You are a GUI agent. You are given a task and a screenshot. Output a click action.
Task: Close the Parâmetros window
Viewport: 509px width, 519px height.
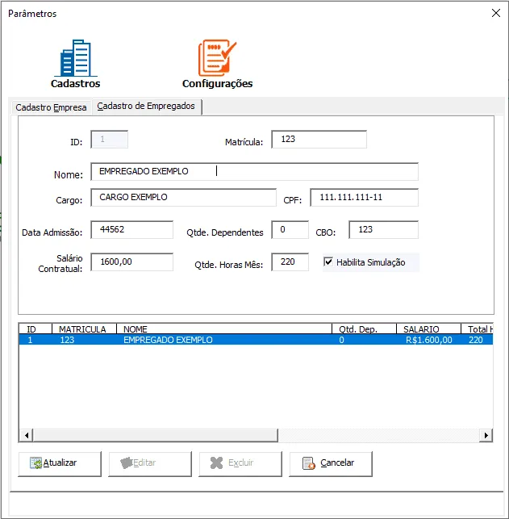(496, 13)
